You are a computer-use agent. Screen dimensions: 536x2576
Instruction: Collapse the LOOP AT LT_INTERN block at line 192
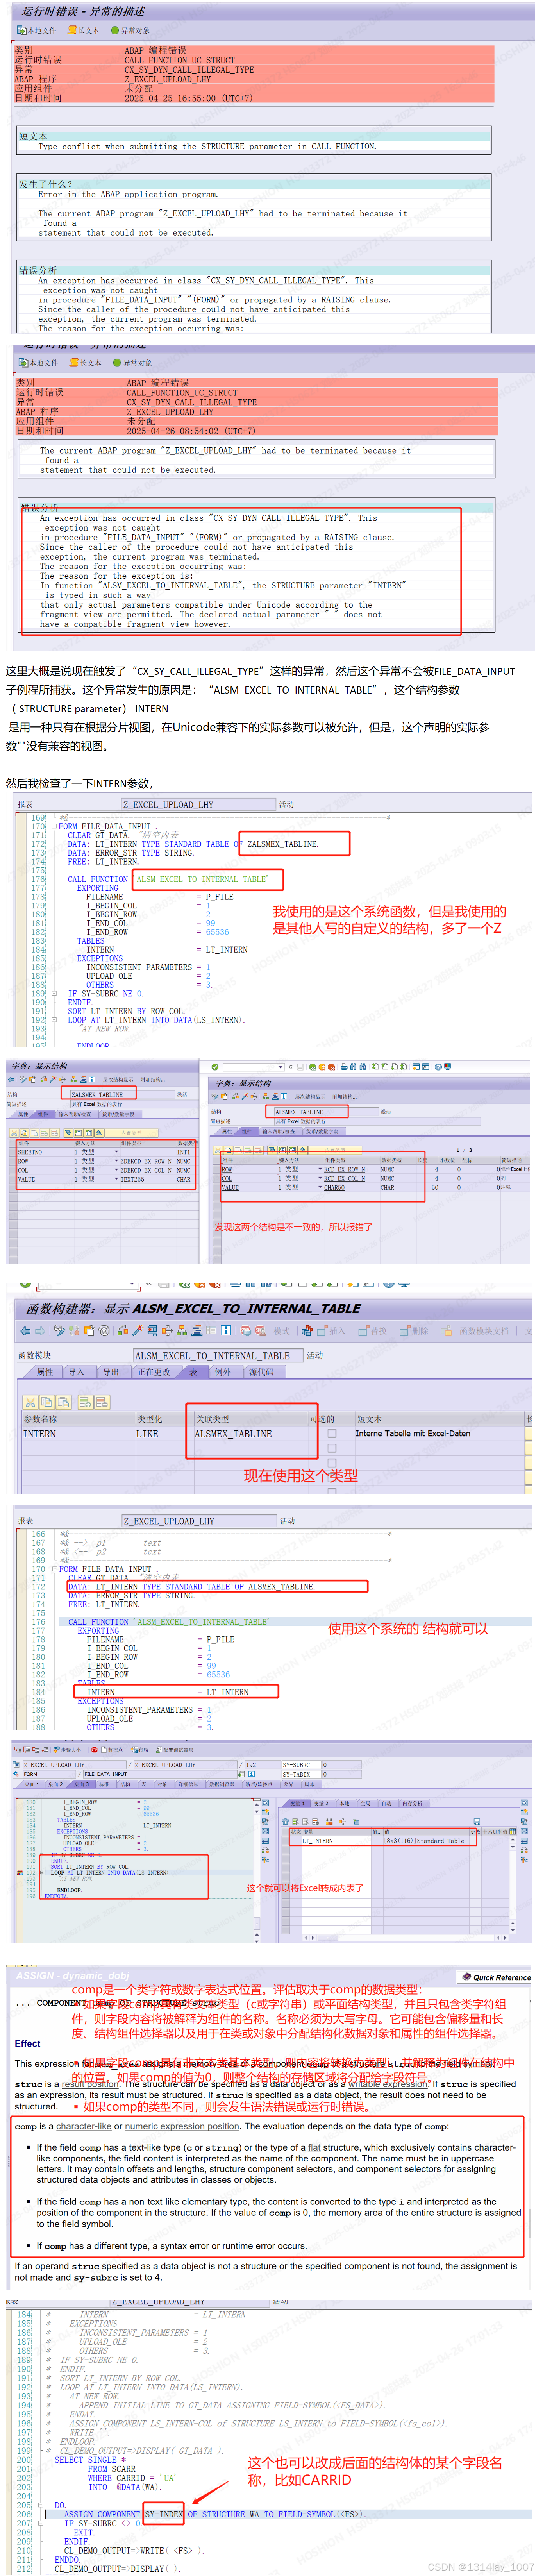point(54,1020)
